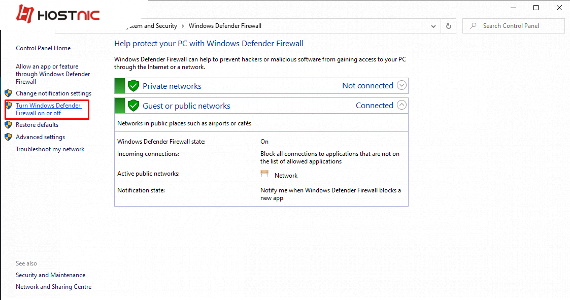The image size is (570, 300).
Task: Click the Network icon under Active public networks
Action: click(x=264, y=174)
